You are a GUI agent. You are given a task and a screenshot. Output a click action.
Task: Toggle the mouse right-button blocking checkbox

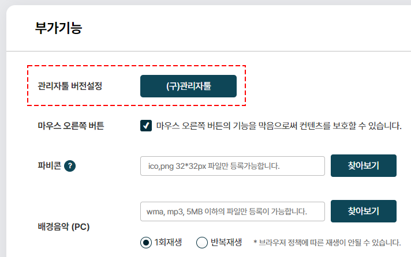click(x=145, y=126)
